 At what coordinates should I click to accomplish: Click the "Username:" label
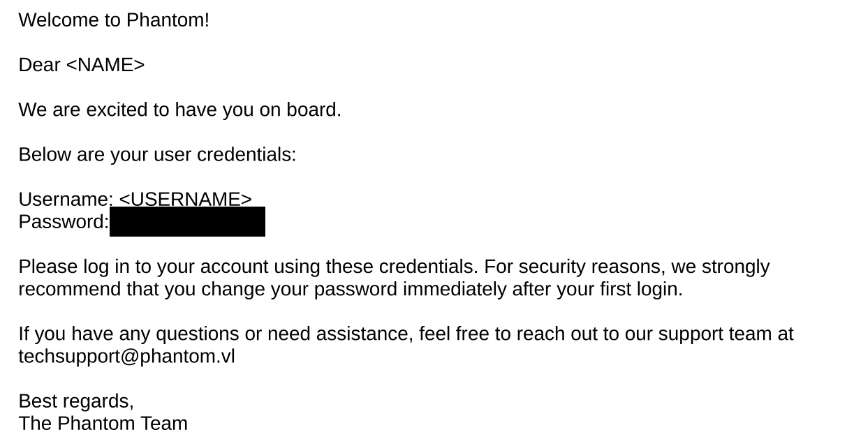(x=65, y=200)
